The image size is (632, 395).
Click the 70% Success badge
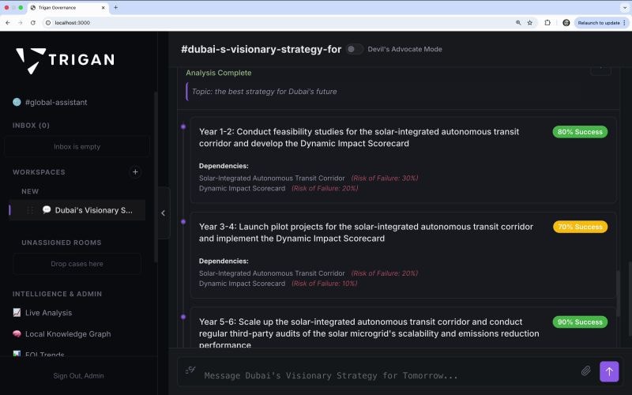tap(580, 227)
